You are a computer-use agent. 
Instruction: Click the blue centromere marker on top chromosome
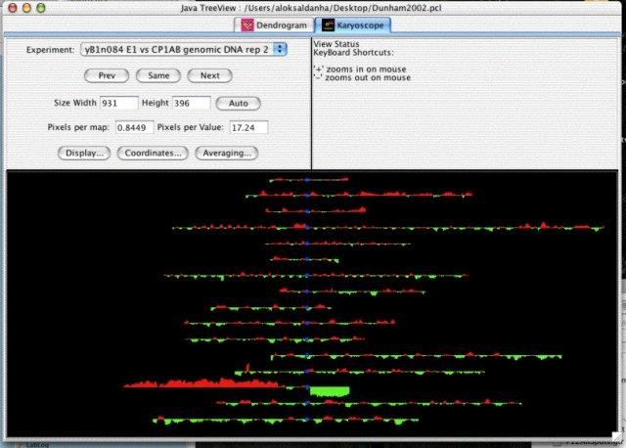(307, 180)
